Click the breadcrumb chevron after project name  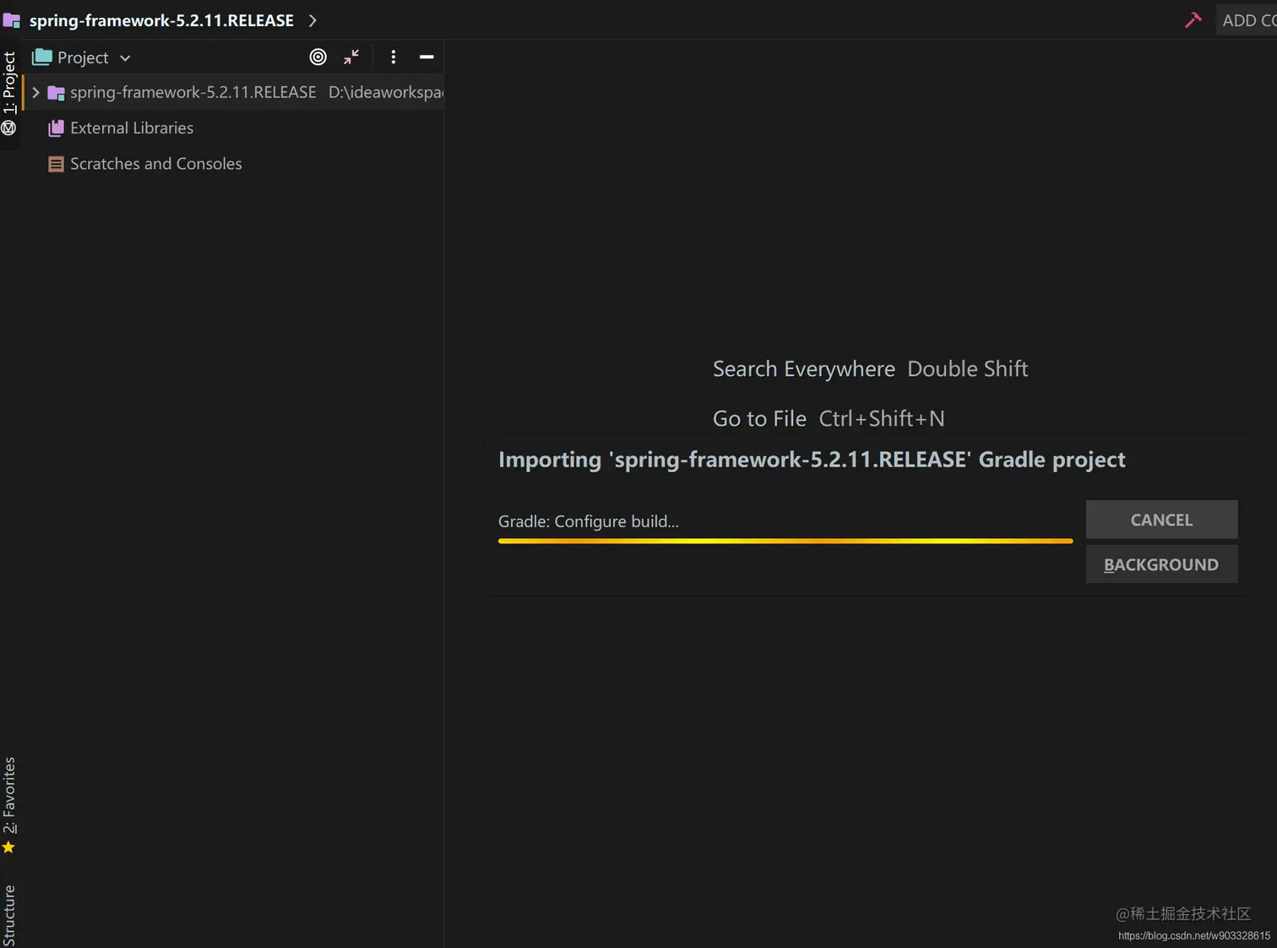(312, 20)
